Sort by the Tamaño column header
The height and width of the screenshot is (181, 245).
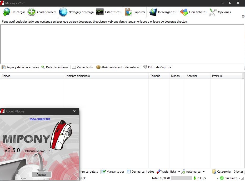(159, 76)
